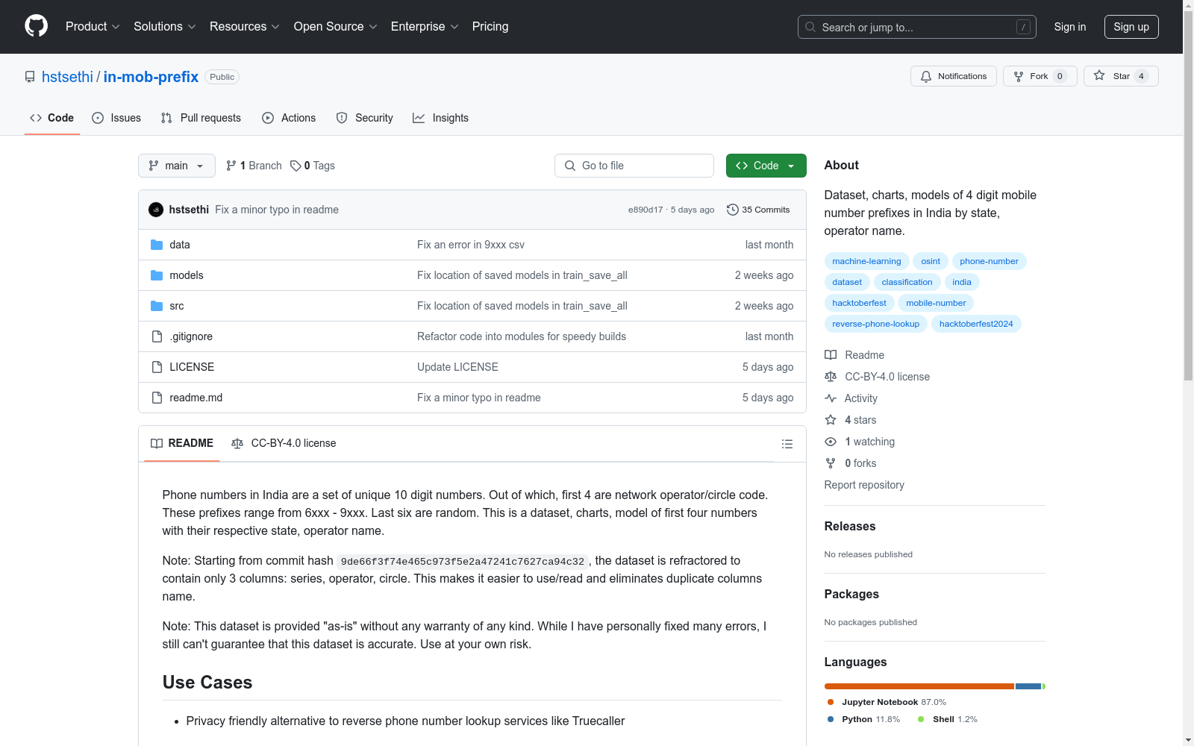
Task: Click the readme.md file icon
Action: click(157, 398)
